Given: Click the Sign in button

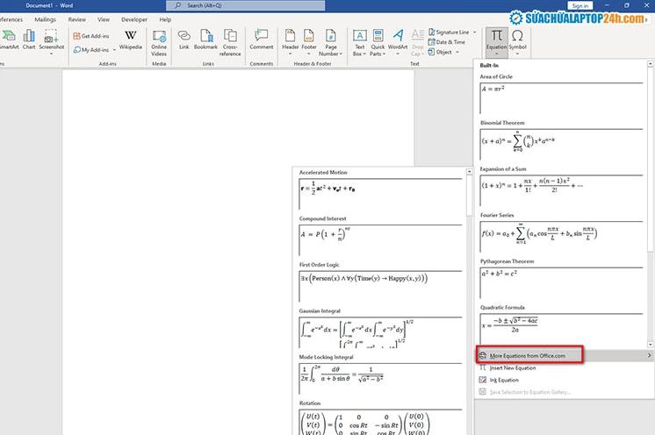Looking at the screenshot, I should [x=580, y=6].
